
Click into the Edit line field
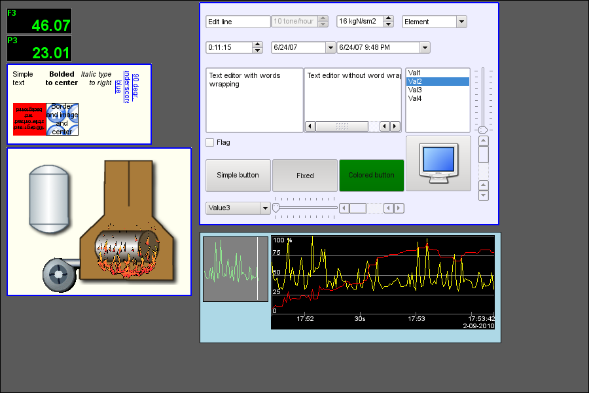pos(238,22)
